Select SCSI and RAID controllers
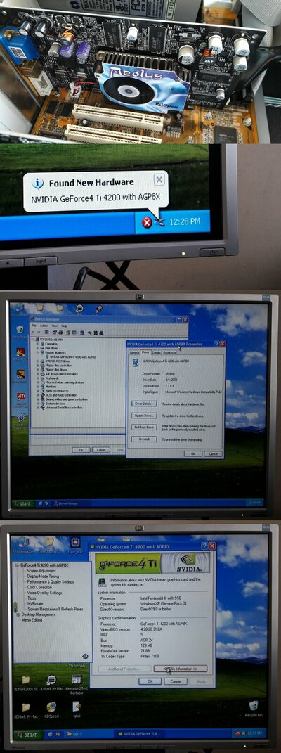The image size is (281, 753). coord(61,394)
